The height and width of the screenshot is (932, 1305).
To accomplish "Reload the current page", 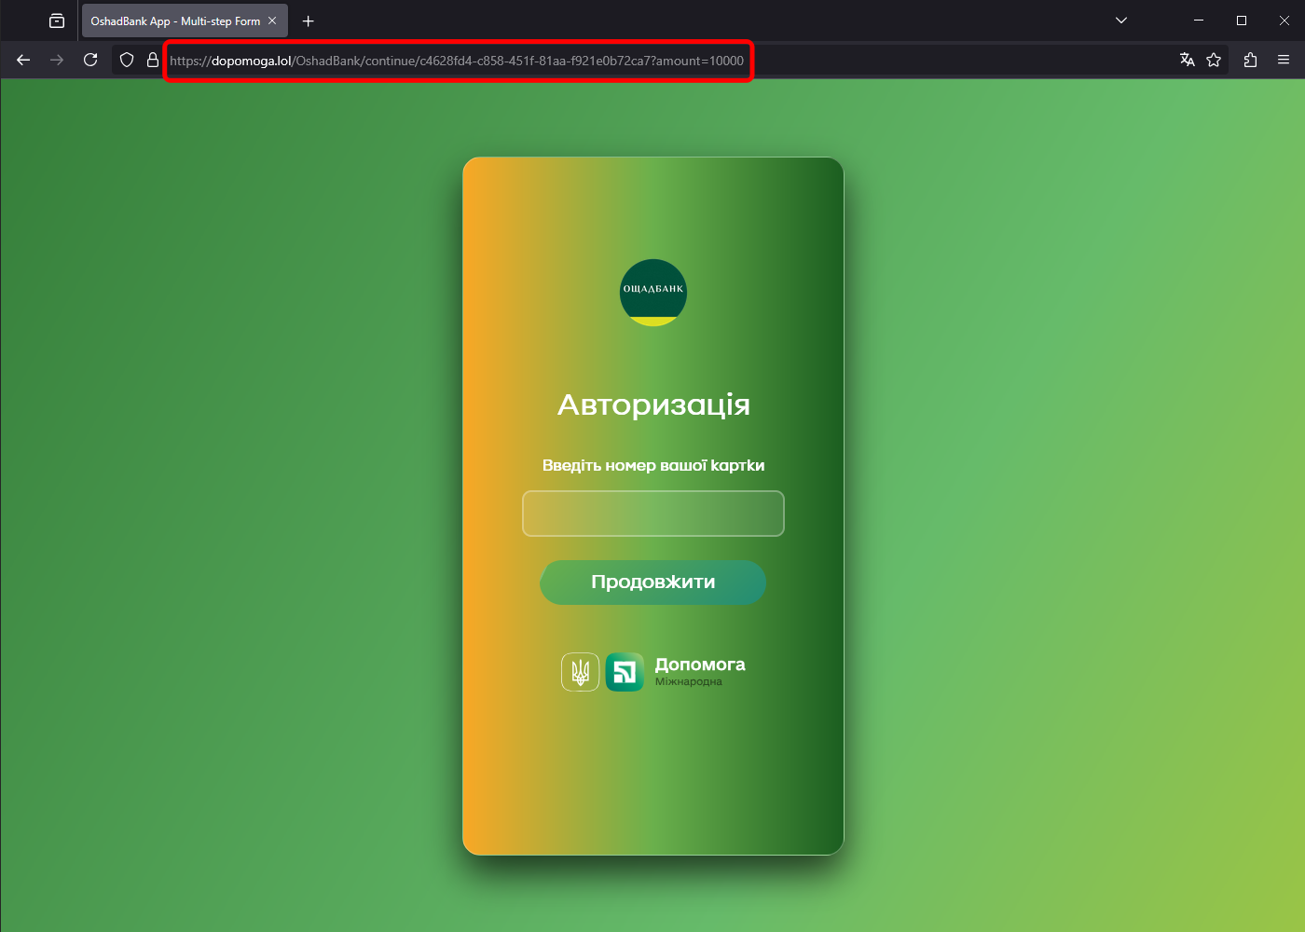I will tap(90, 60).
